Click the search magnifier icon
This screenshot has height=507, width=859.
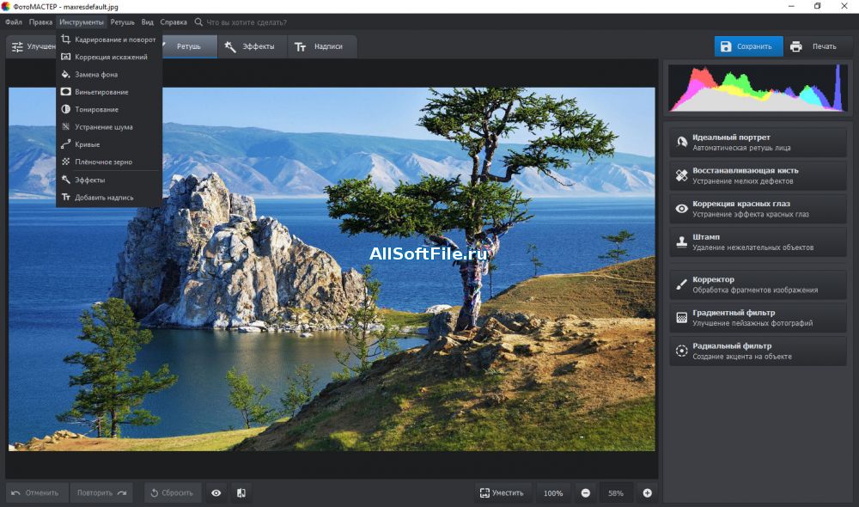198,22
